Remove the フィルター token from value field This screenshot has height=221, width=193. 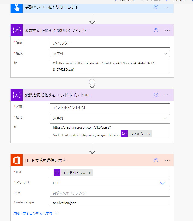[149, 134]
